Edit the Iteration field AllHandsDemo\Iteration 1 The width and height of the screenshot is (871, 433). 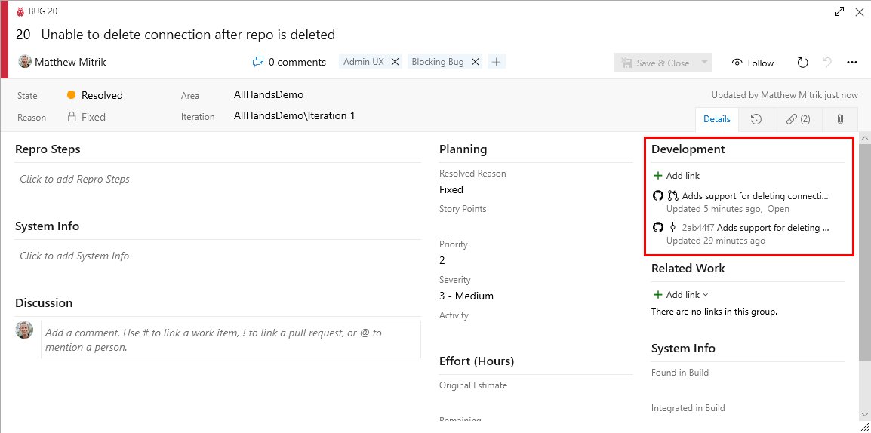pos(294,116)
